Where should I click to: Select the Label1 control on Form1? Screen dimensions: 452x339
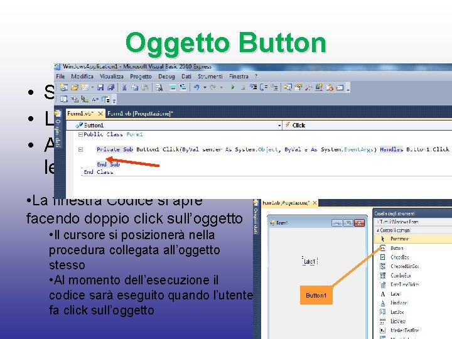(309, 261)
